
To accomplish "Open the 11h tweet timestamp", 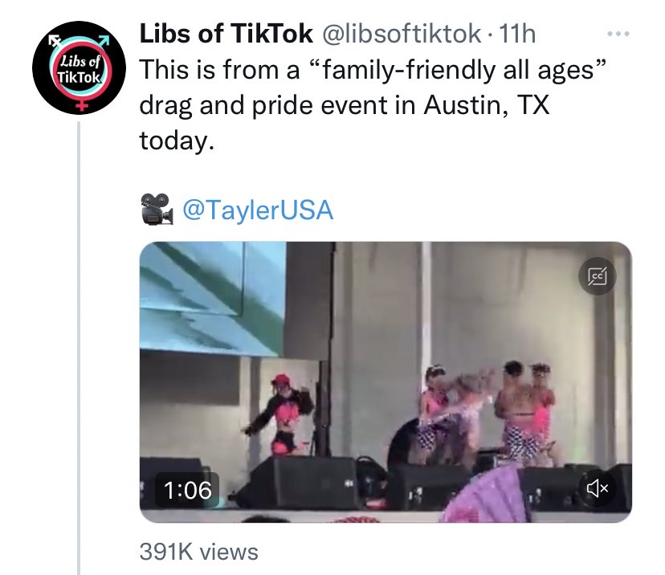I will click(517, 34).
